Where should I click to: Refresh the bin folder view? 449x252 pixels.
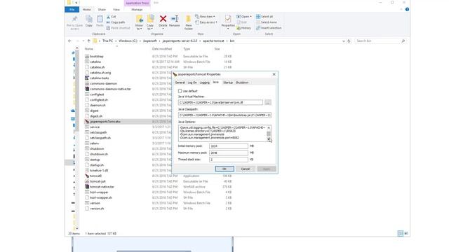pos(349,41)
